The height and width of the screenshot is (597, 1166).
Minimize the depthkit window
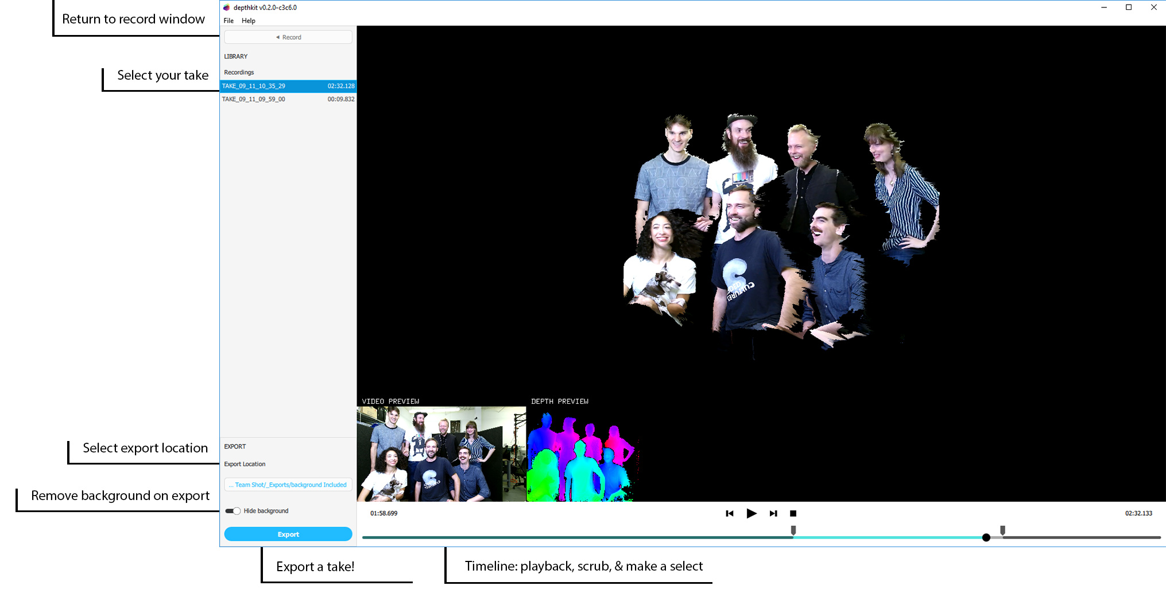(x=1103, y=7)
